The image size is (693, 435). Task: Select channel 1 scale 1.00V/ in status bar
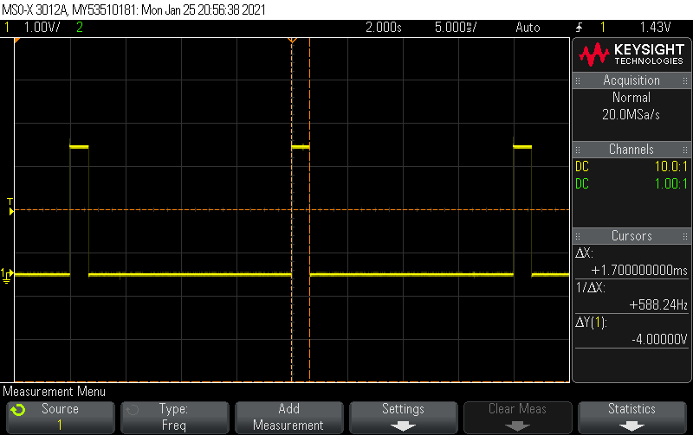coord(42,28)
